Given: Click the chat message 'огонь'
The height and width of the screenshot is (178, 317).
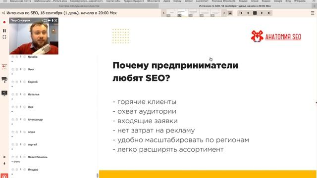Looking at the screenshot, I should [16, 162].
